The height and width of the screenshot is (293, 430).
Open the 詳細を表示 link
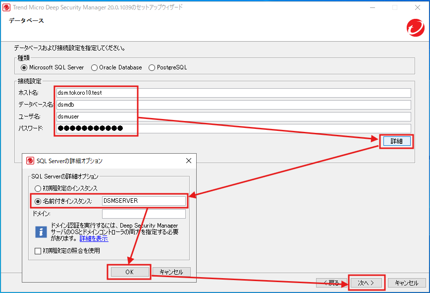click(x=94, y=238)
